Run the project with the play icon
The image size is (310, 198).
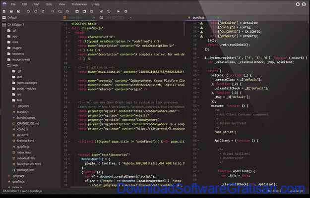(x=119, y=11)
